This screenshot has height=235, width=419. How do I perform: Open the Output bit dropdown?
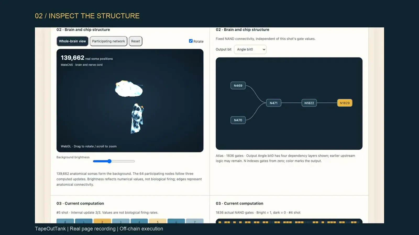click(x=250, y=49)
